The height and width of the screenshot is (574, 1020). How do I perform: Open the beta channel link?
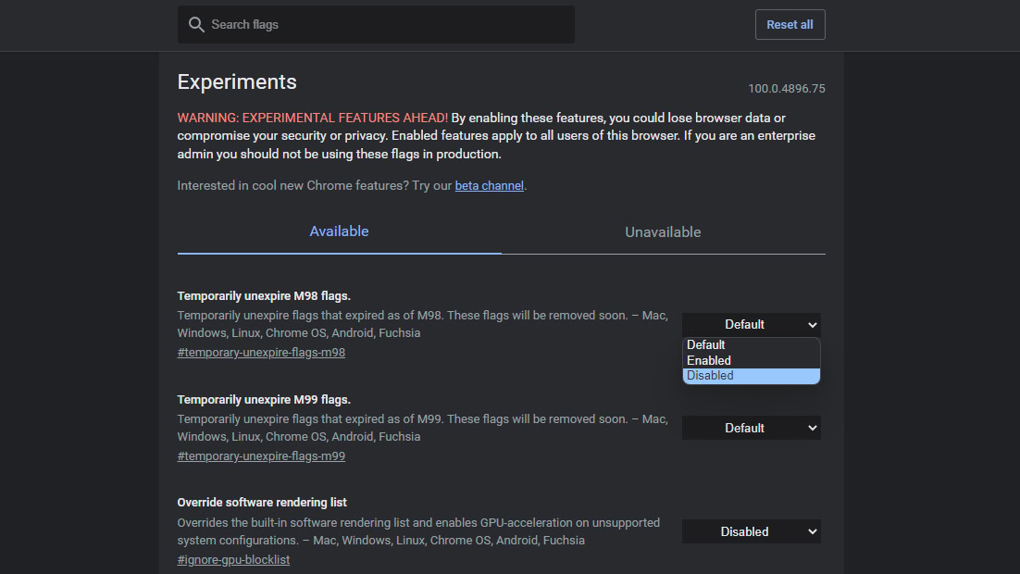point(490,185)
